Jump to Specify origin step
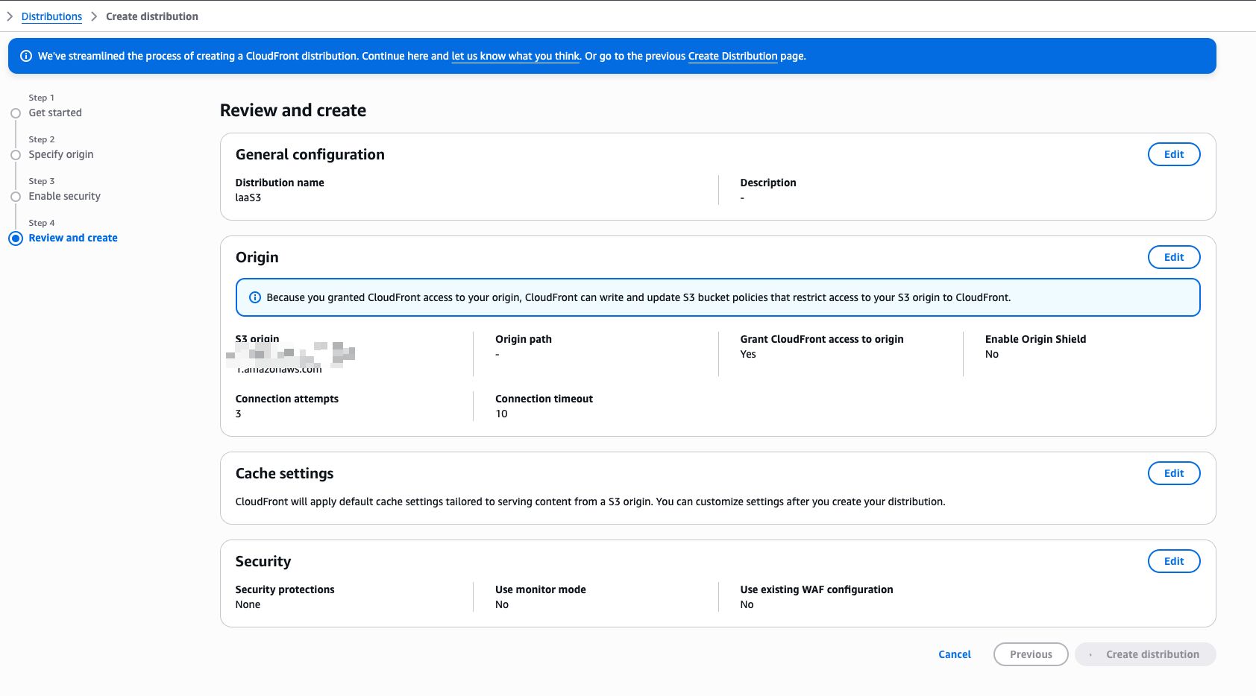 [61, 154]
